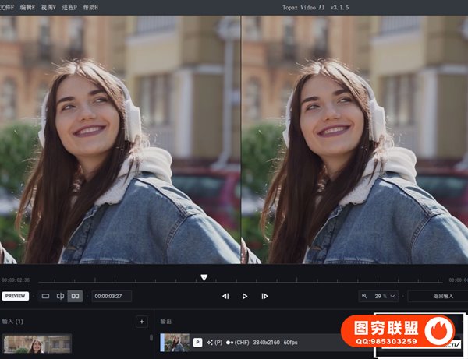Click the timeline playhead marker

[204, 277]
